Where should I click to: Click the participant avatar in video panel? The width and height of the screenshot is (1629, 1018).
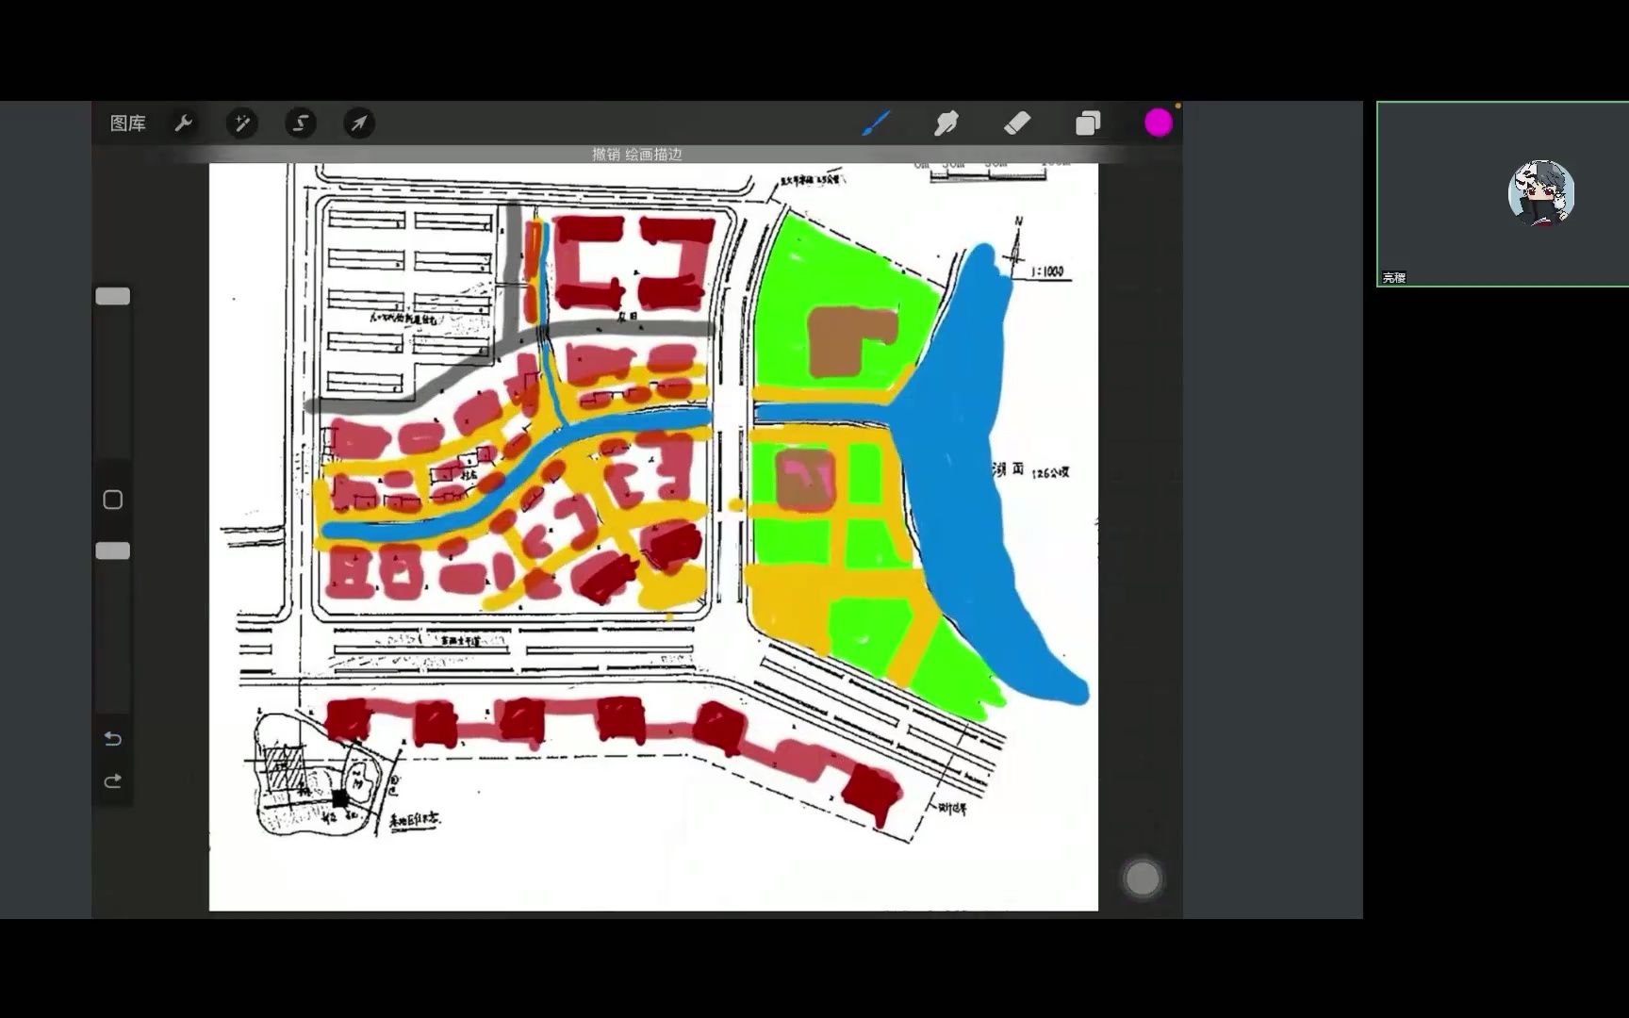pos(1541,193)
